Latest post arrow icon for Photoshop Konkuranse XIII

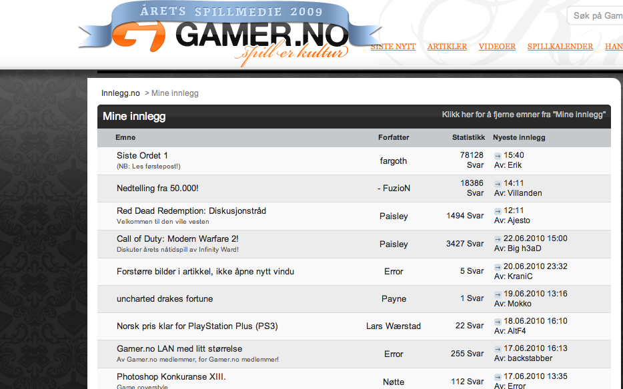[x=498, y=377]
